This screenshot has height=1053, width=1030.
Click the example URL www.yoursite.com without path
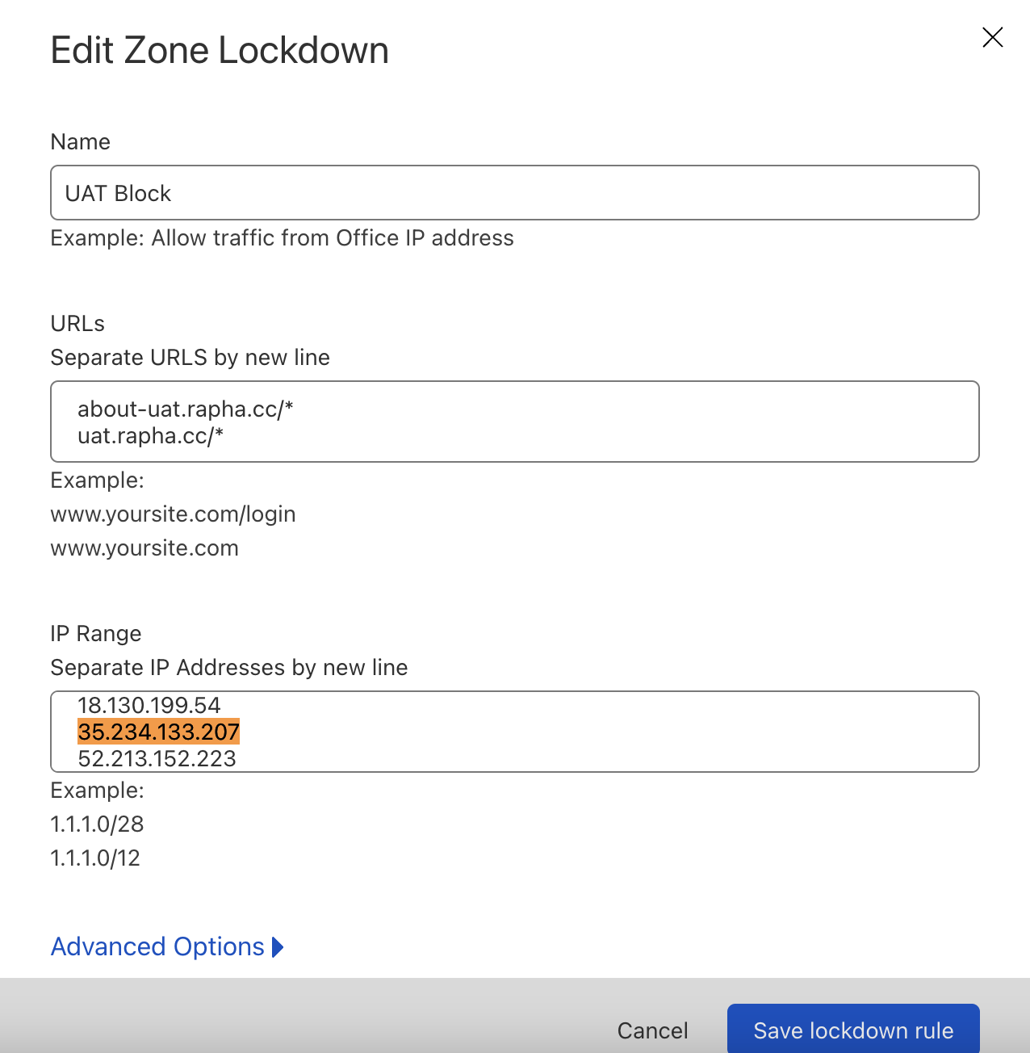144,548
